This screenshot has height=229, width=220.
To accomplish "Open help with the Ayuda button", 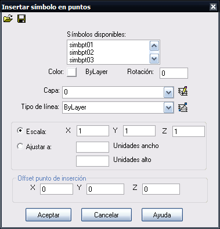I will [x=162, y=215].
